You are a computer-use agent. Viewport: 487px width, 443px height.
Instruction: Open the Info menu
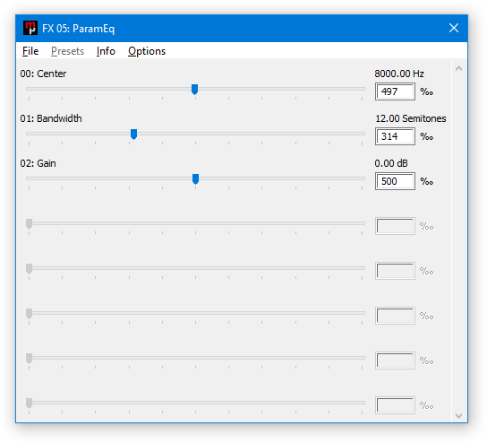point(106,51)
